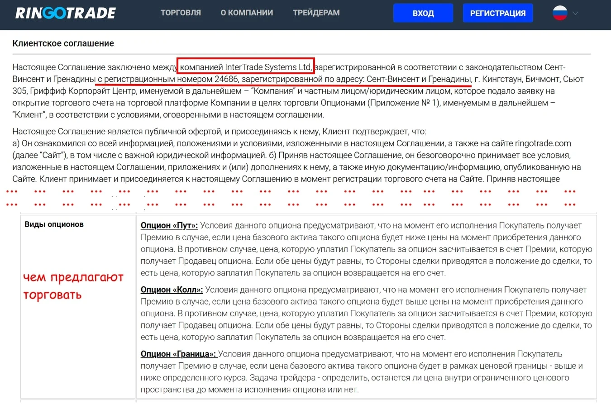This screenshot has width=611, height=404.
Task: Click the Клиентское соглашение heading
Action: click(63, 43)
